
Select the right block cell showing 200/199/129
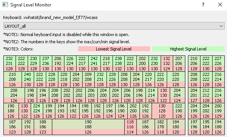[x=218, y=111]
